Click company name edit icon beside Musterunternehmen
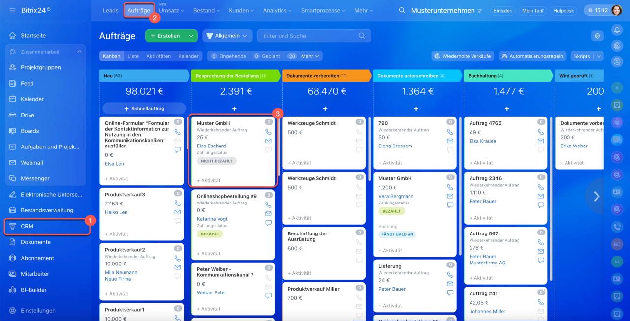 (x=480, y=11)
